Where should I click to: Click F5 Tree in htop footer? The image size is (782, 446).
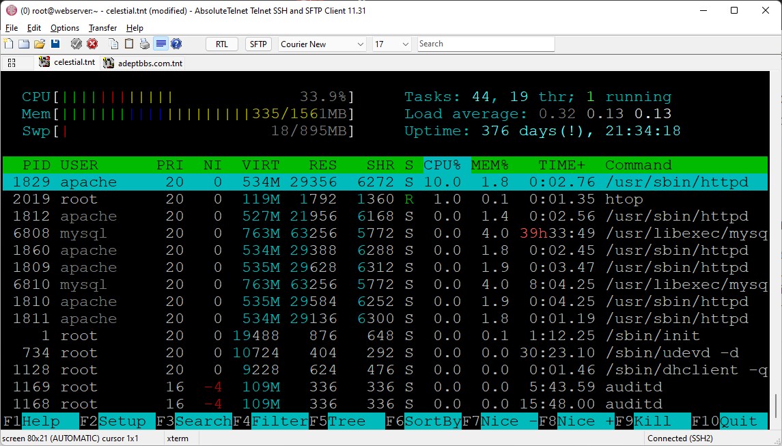[x=347, y=421]
